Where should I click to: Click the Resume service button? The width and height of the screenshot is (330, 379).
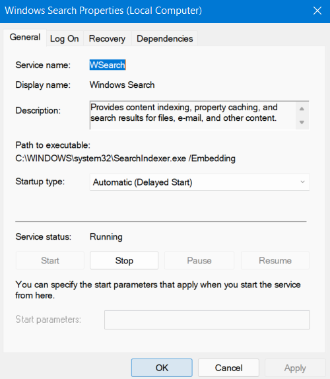click(275, 261)
